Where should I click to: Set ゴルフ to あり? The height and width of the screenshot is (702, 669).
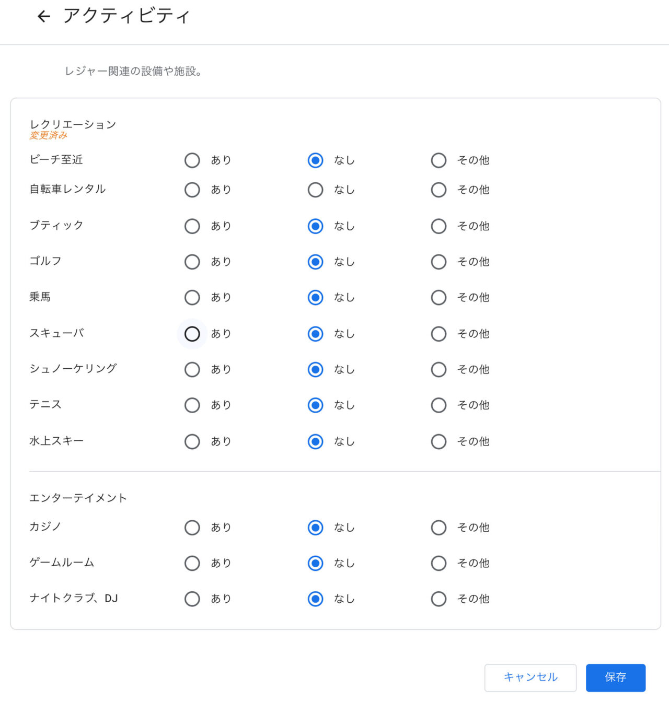click(x=192, y=262)
